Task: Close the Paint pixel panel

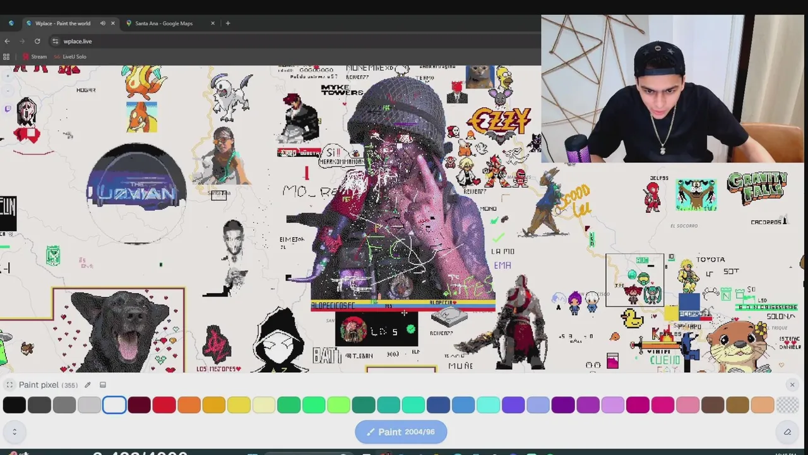Action: (x=792, y=385)
